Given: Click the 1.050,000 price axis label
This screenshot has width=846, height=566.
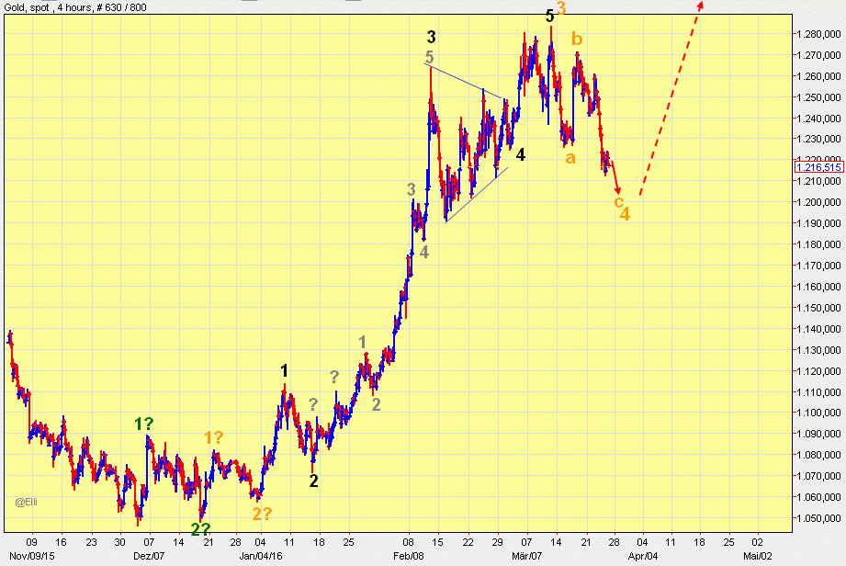Looking at the screenshot, I should pos(816,518).
